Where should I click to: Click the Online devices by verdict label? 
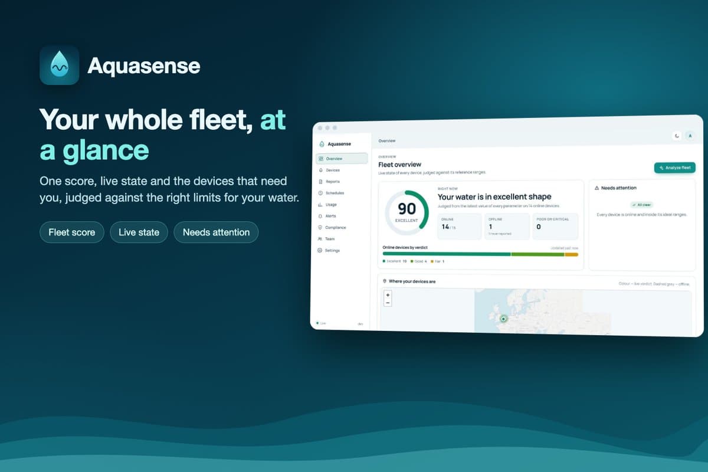405,247
